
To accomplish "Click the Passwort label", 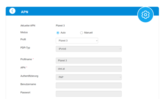I will pyautogui.click(x=25, y=92).
